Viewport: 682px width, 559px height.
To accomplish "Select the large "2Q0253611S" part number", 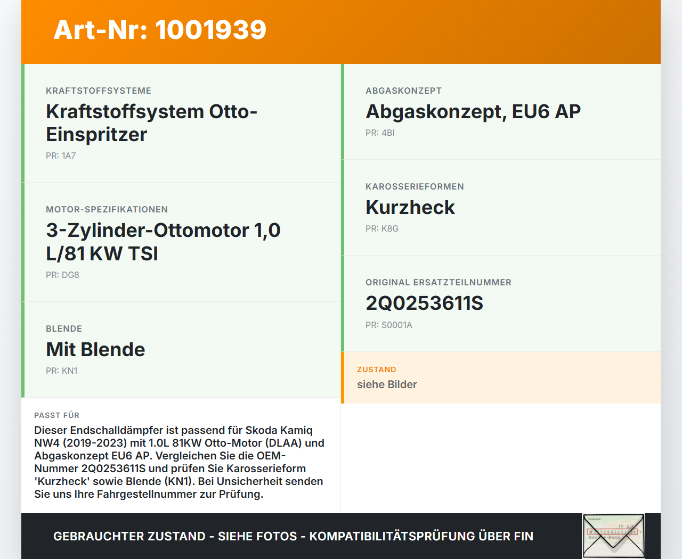I will tap(424, 303).
